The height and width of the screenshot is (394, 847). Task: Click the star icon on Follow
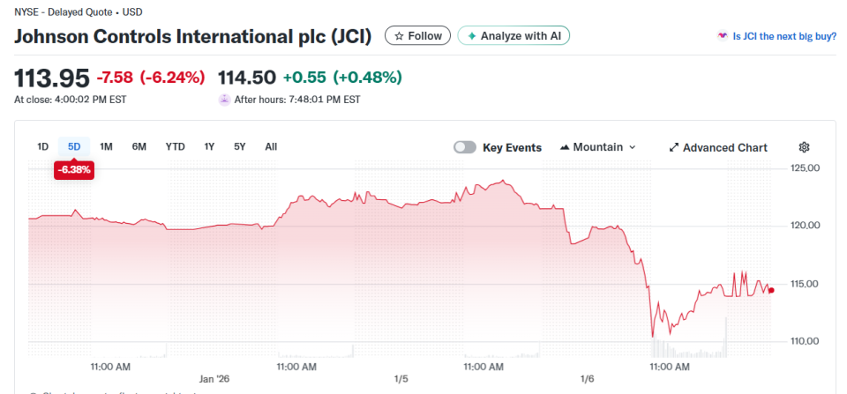399,36
